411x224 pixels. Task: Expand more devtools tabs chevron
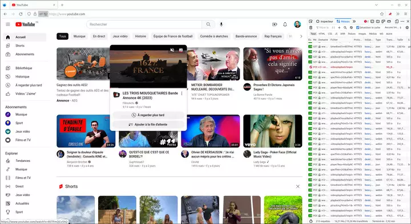point(354,21)
